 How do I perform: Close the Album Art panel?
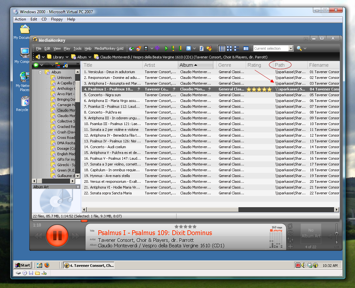click(78, 187)
